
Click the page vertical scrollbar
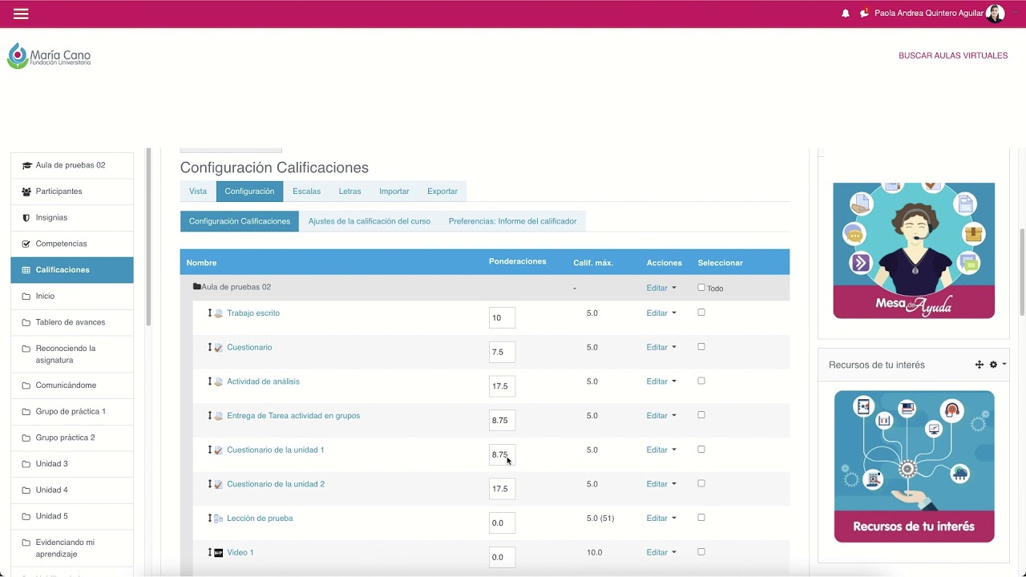coord(1021,272)
